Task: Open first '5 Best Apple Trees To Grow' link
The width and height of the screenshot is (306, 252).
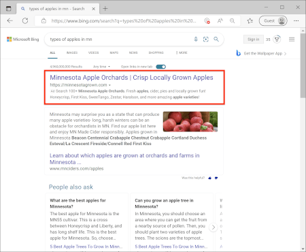Action: [x=86, y=247]
